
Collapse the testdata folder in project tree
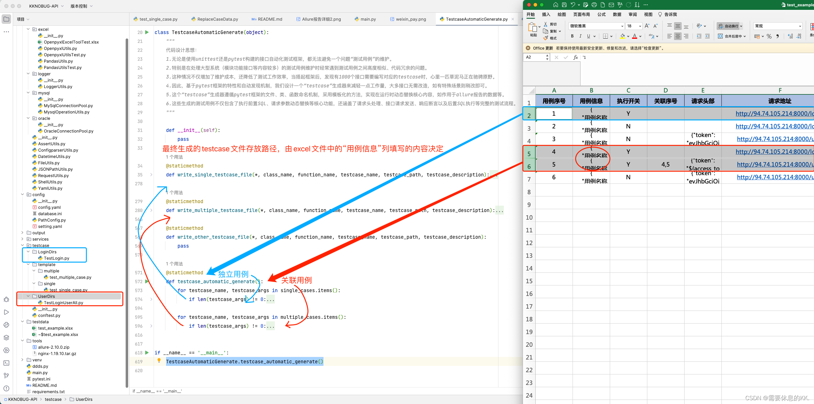tap(22, 322)
